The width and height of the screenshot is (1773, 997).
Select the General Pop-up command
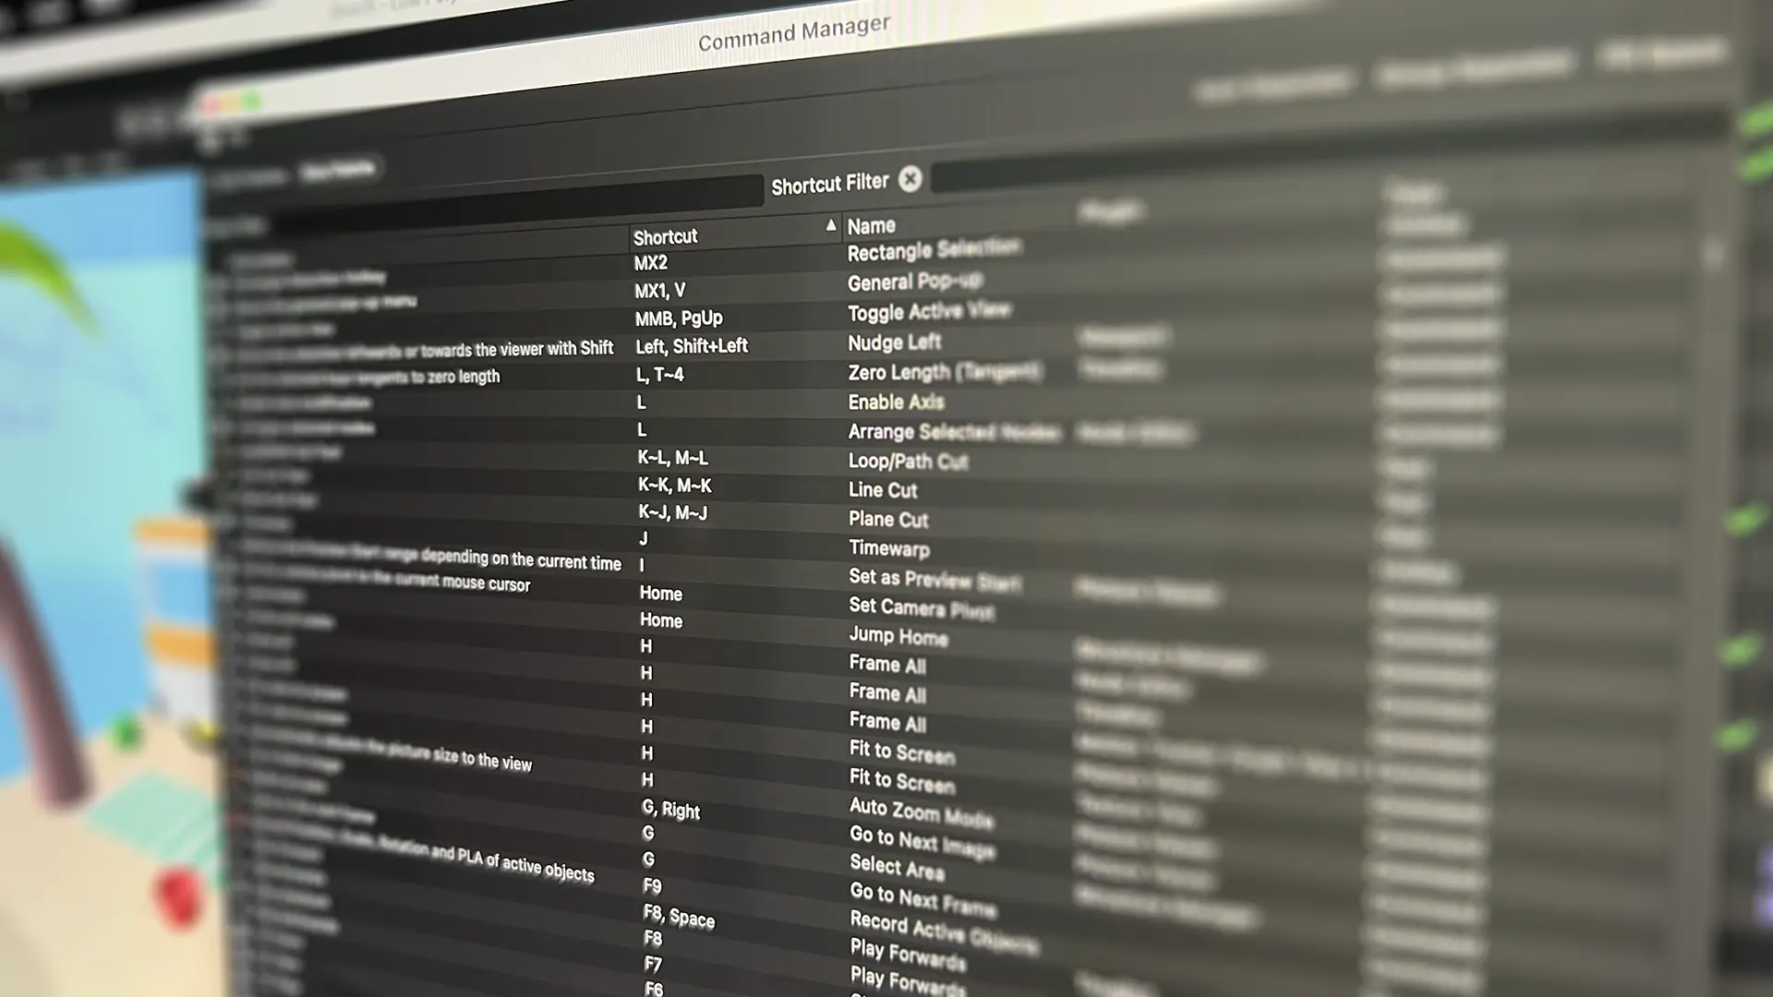coord(914,282)
